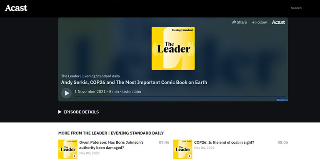Share this episode from the player

pyautogui.click(x=240, y=22)
